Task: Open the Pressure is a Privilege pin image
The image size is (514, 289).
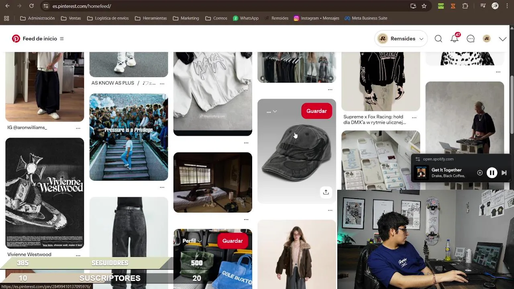Action: [128, 137]
